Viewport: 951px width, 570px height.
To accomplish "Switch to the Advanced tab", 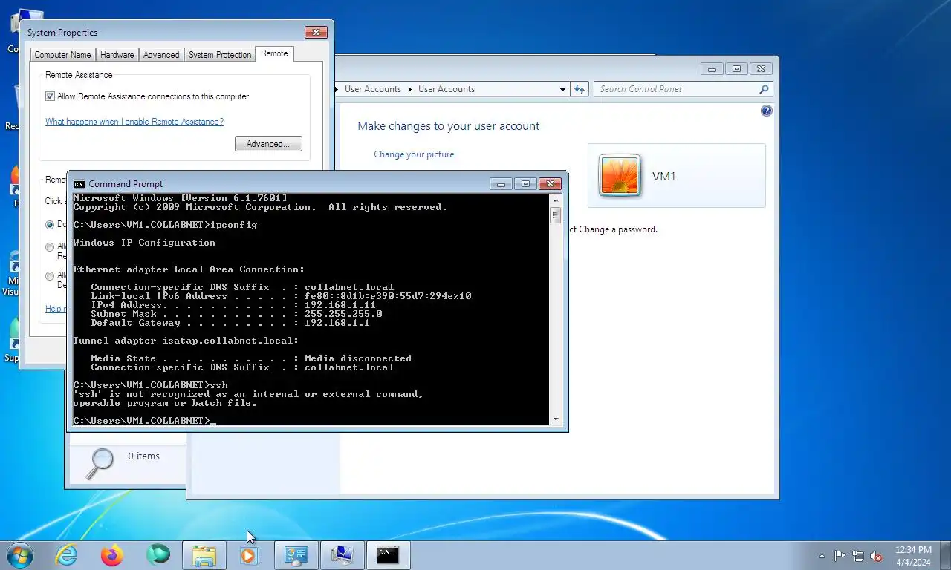I will pos(161,55).
